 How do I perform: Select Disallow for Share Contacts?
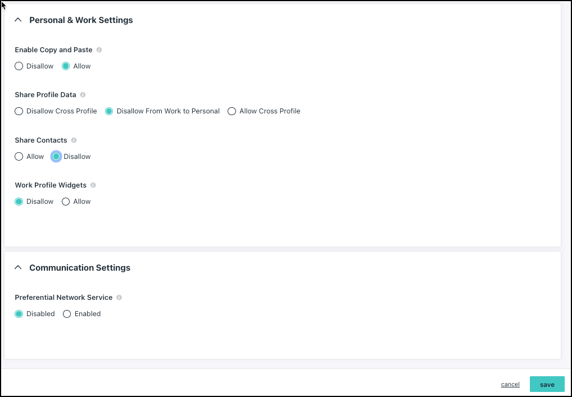(56, 157)
